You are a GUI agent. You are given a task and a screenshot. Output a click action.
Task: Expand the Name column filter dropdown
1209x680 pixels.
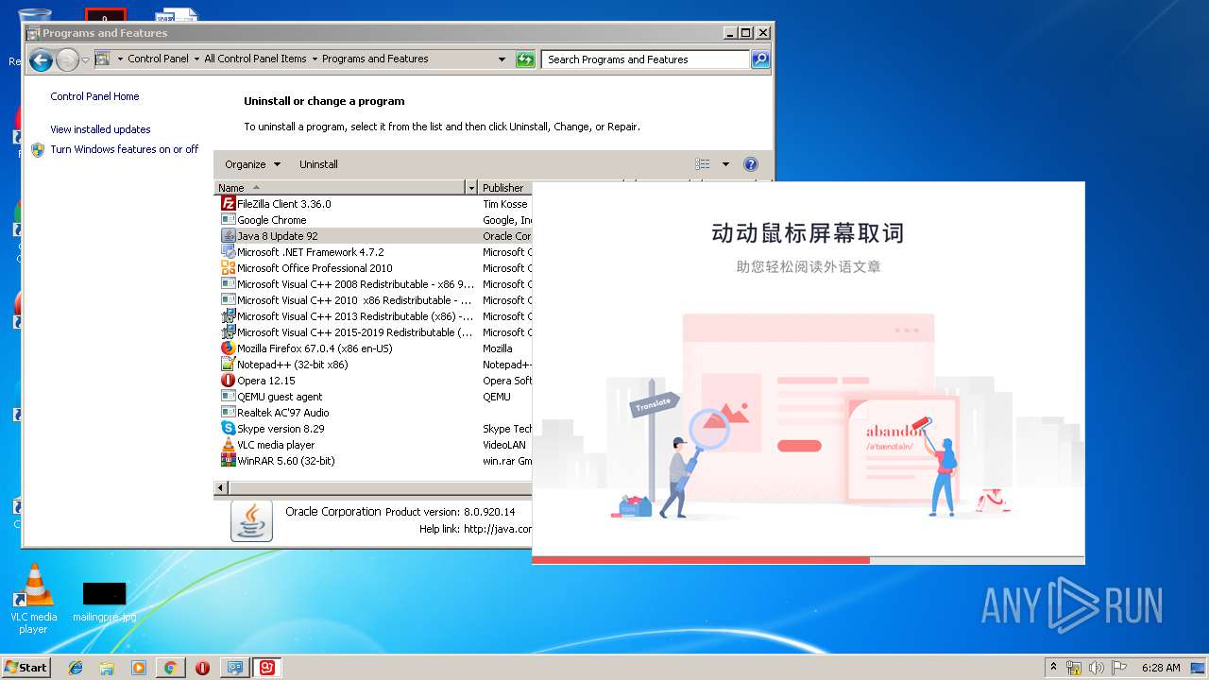[471, 188]
